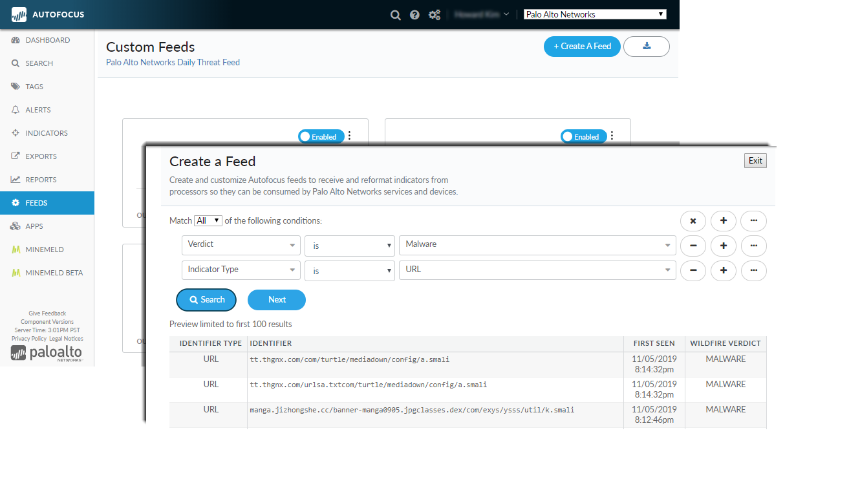Viewport: 849px width, 479px height.
Task: Open Palo Alto Networks Daily Threat Feed link
Action: click(173, 63)
